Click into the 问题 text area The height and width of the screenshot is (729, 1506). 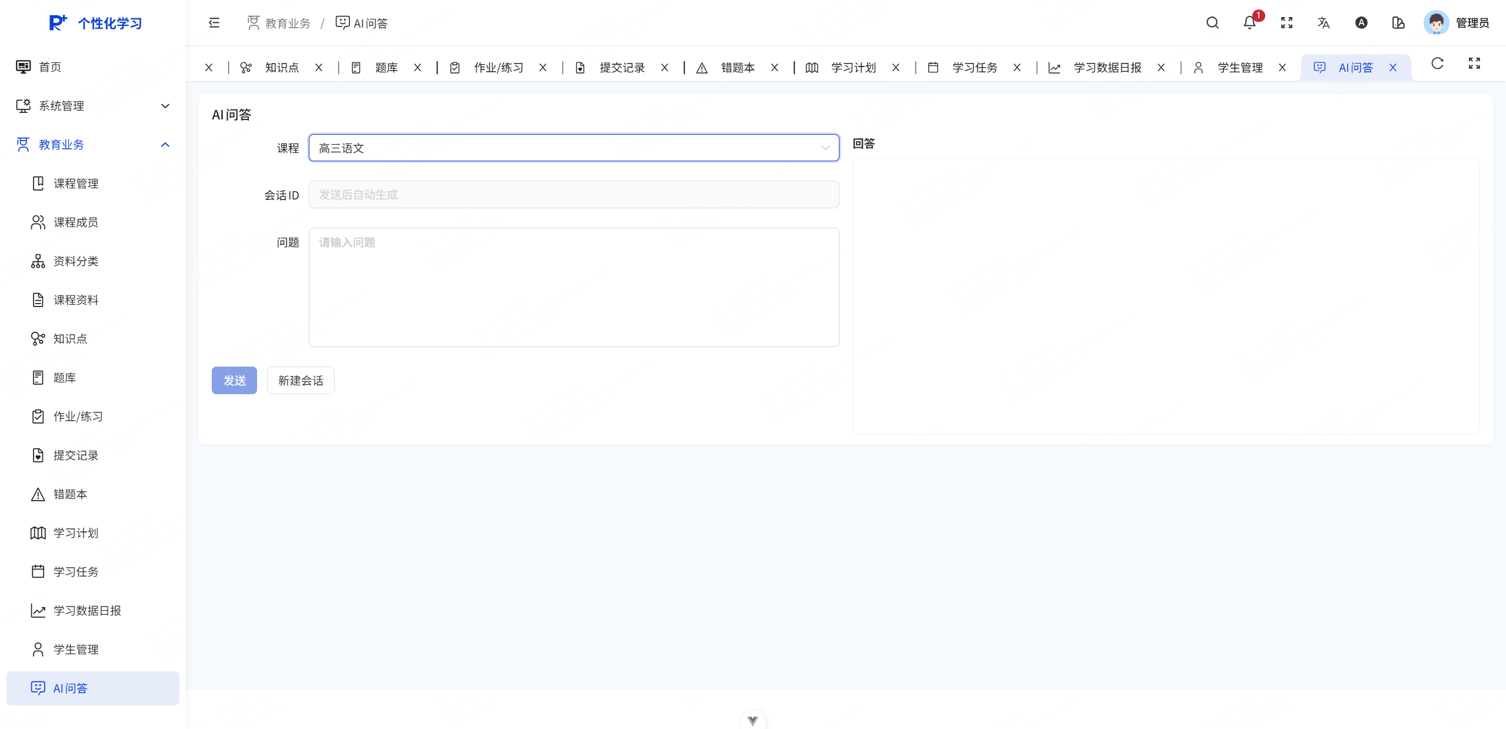pyautogui.click(x=574, y=288)
